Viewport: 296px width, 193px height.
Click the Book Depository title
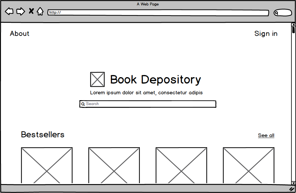click(x=156, y=80)
